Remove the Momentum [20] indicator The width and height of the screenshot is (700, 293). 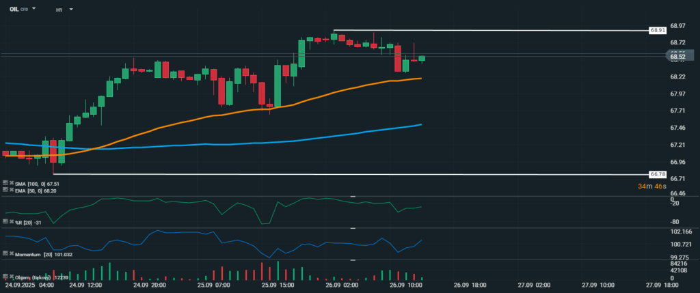point(11,253)
